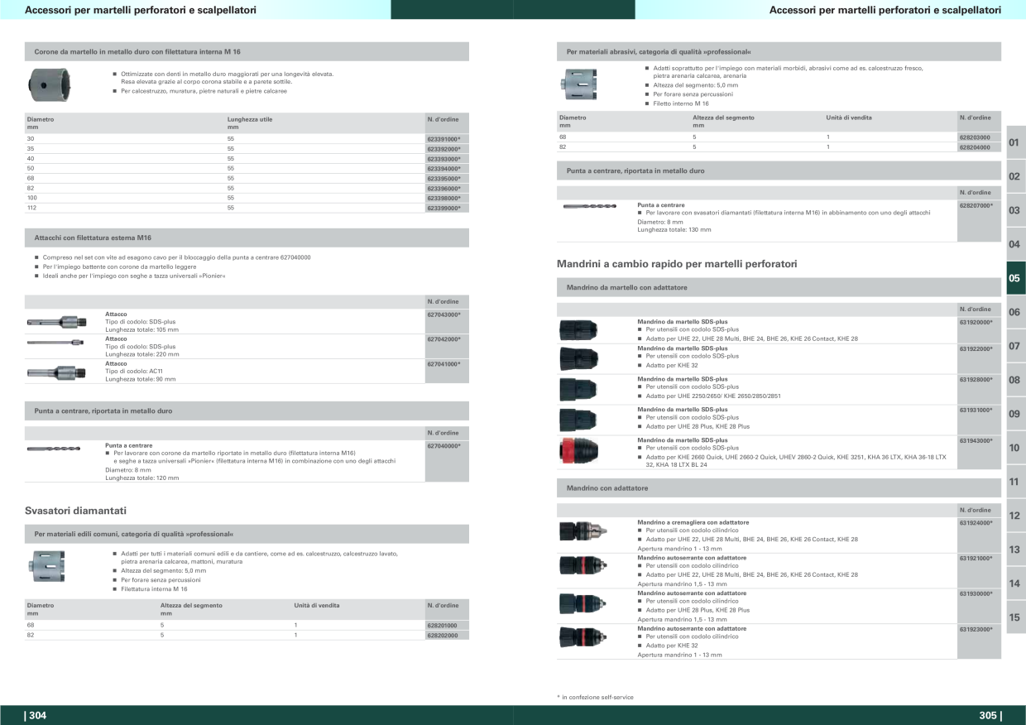
Task: Select order number 628202000
Action: [442, 636]
